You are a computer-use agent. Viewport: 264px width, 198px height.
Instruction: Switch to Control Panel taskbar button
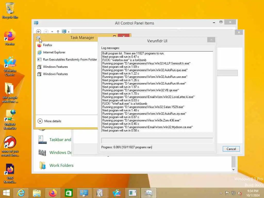[84, 193]
